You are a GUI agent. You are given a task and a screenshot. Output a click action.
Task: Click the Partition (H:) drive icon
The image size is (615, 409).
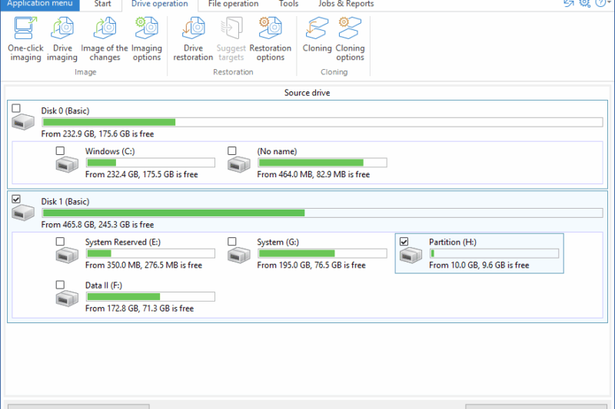[x=411, y=256]
